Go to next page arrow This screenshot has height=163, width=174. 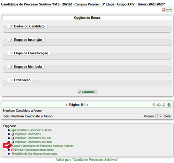[87, 105]
